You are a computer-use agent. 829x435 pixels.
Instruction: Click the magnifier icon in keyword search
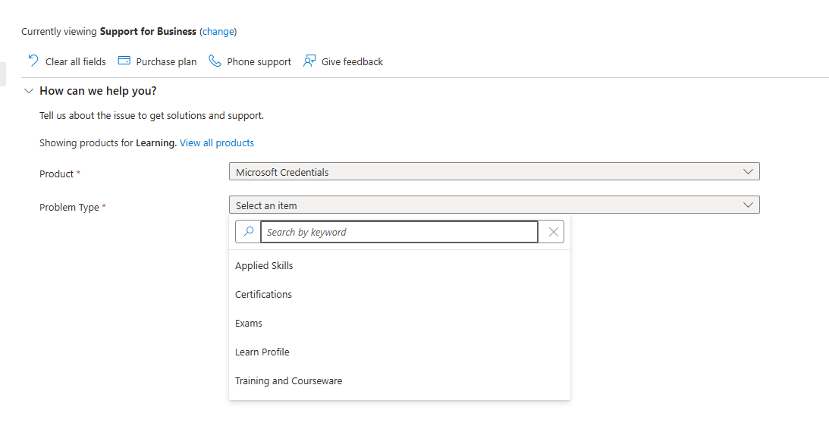(248, 231)
